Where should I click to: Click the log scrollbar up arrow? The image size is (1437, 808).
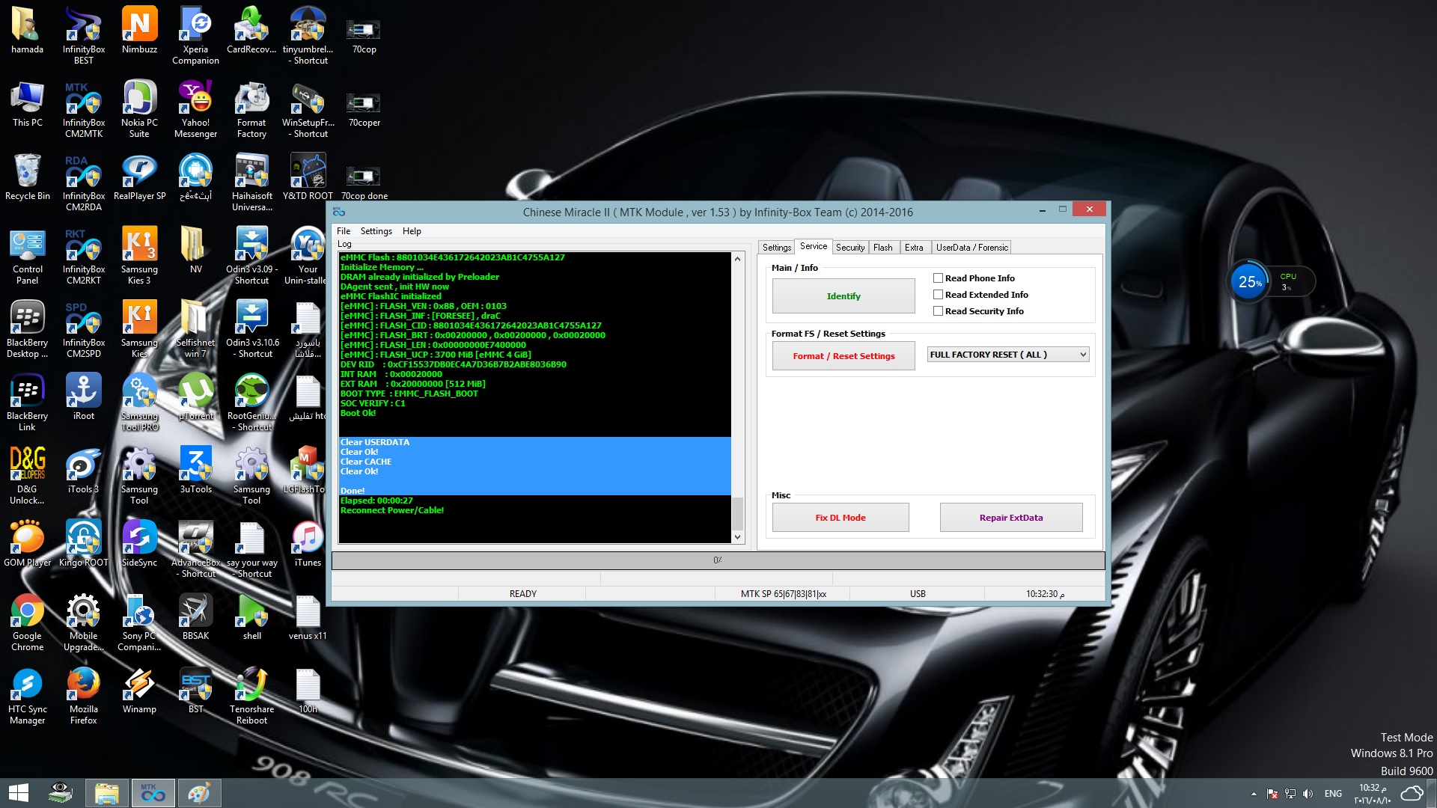pyautogui.click(x=737, y=259)
